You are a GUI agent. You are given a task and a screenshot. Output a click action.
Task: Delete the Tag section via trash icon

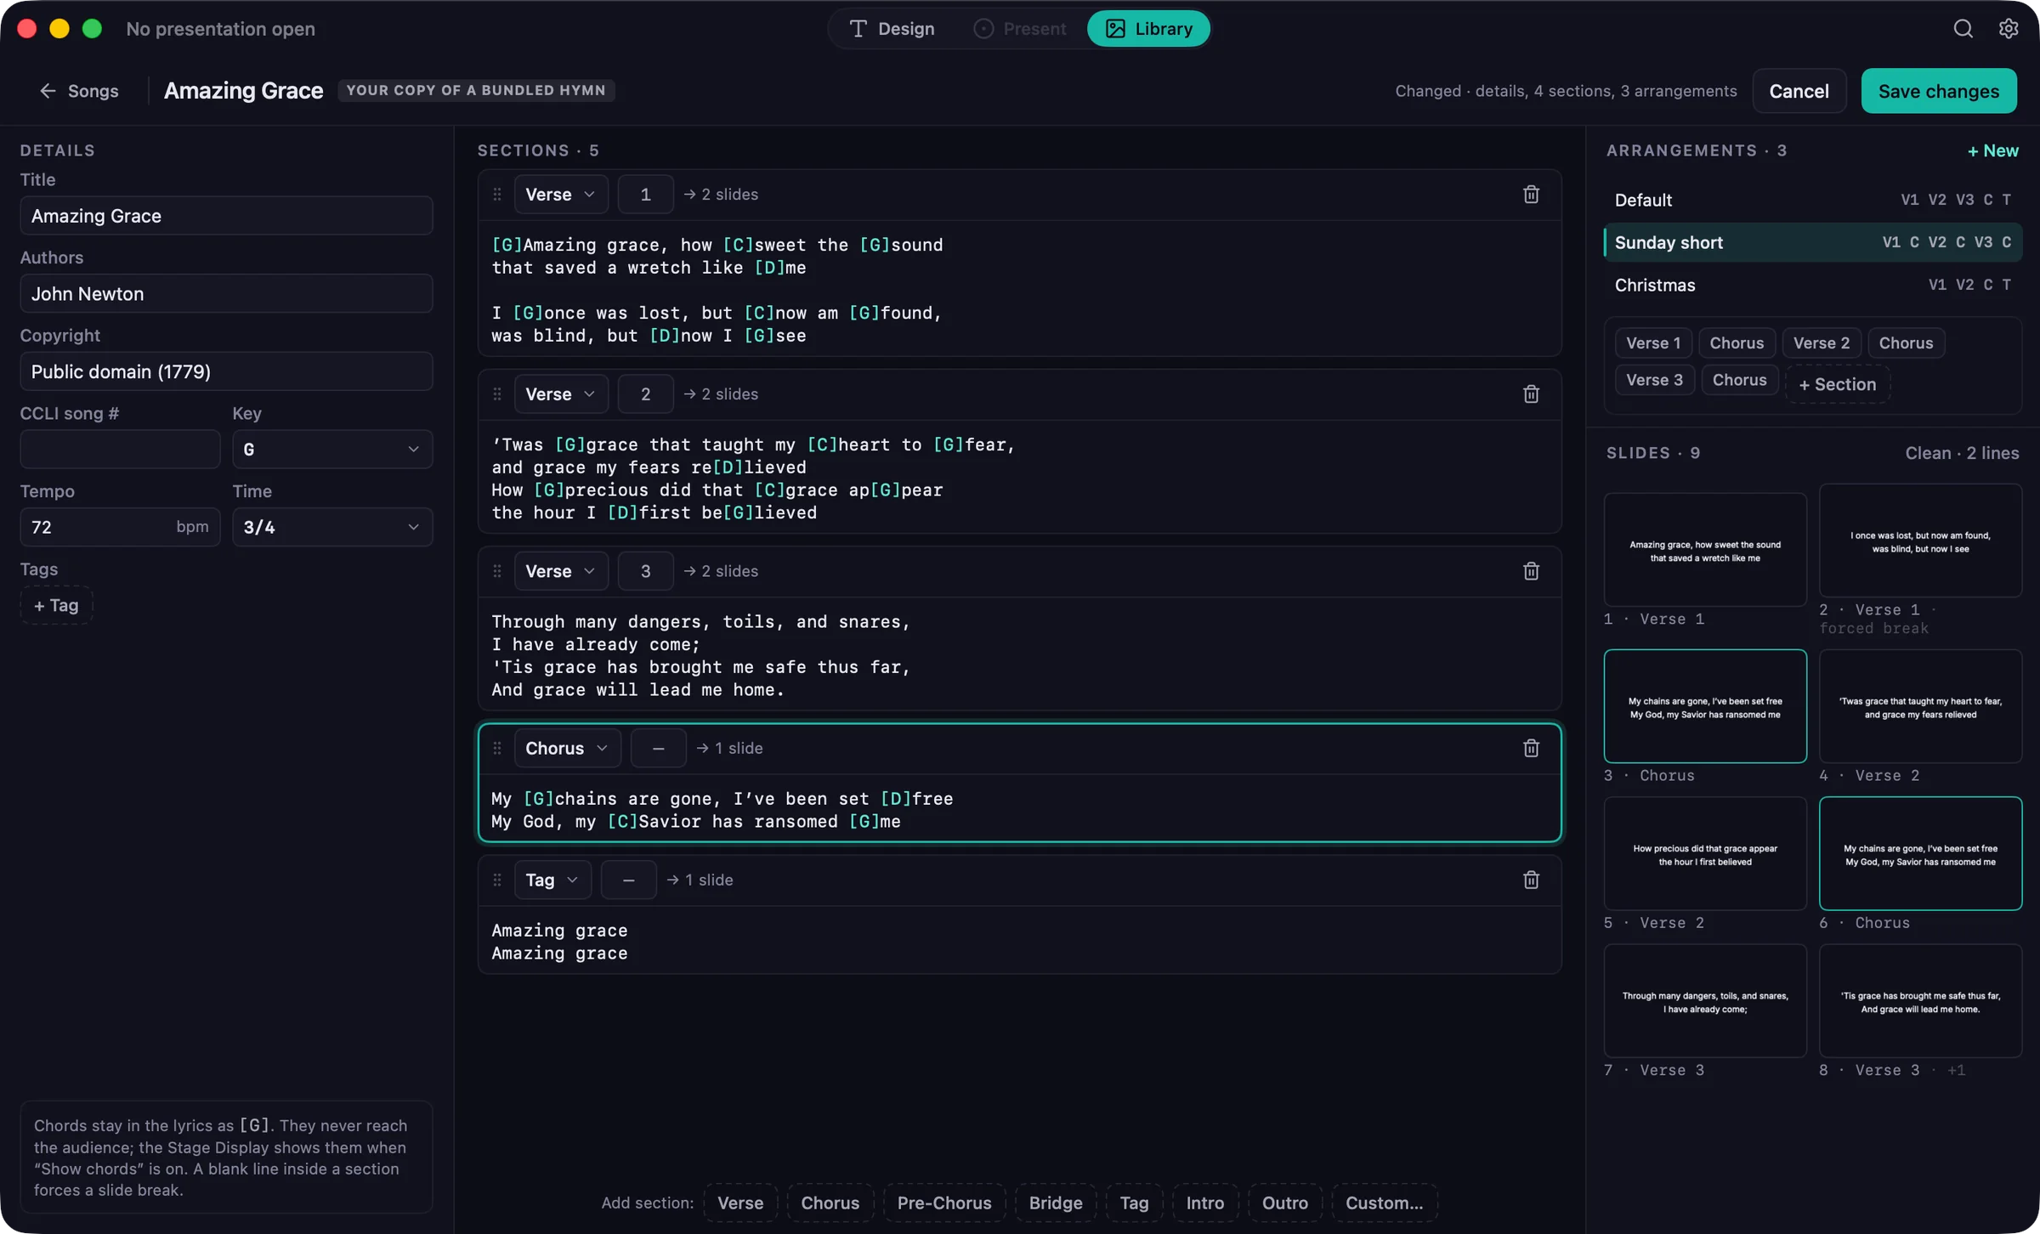(1531, 880)
